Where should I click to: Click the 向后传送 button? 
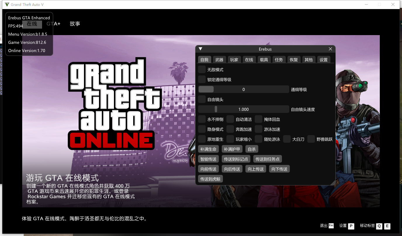[x=232, y=169]
